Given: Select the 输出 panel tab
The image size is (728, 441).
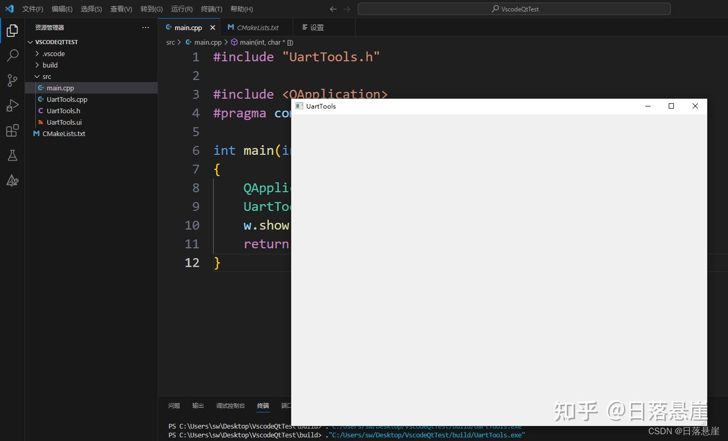Looking at the screenshot, I should [198, 406].
